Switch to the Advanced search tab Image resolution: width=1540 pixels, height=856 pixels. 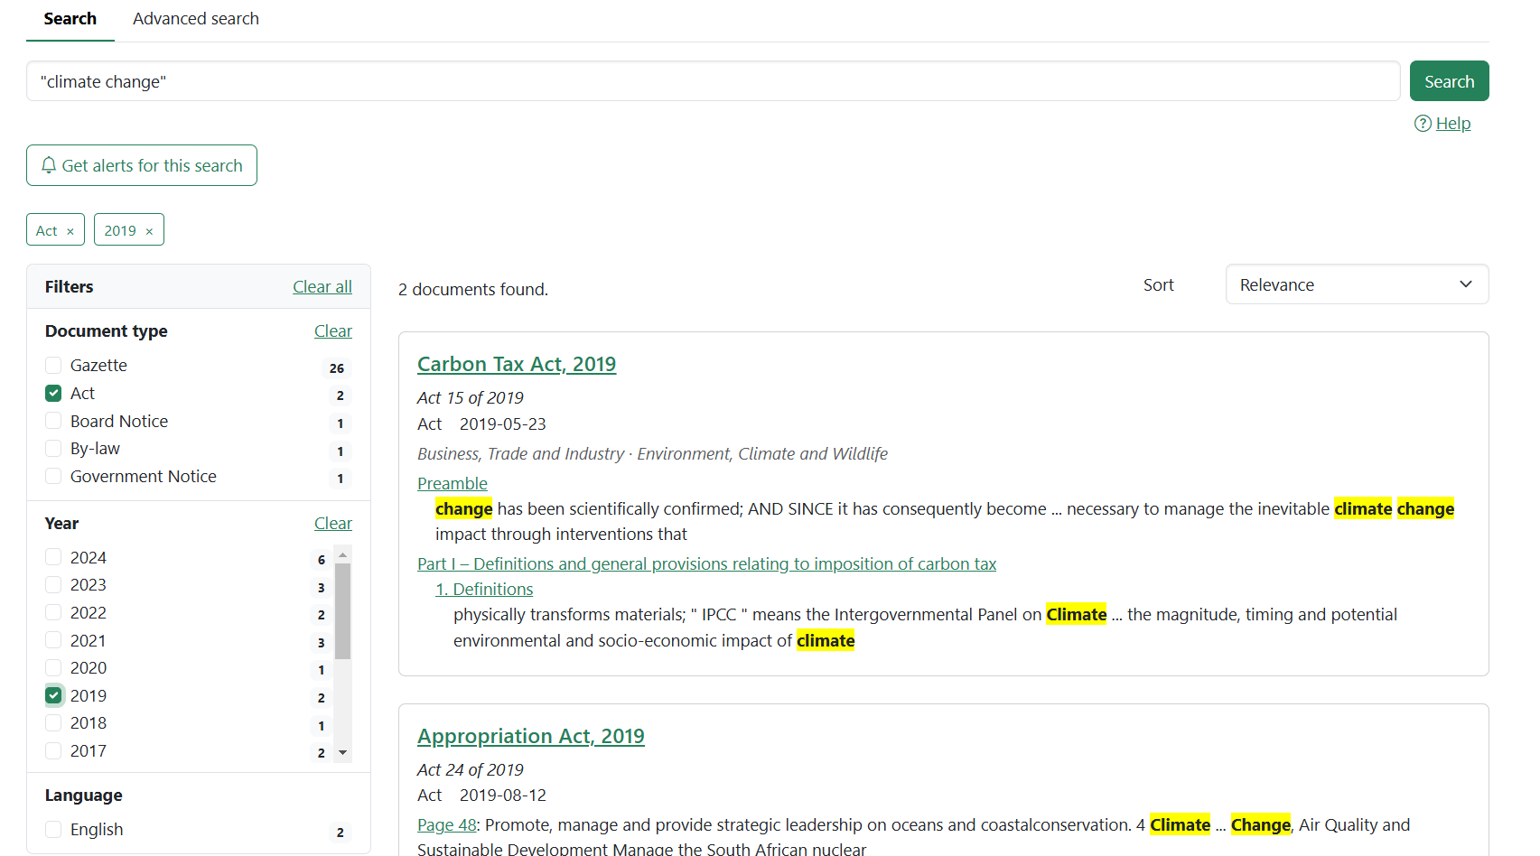[x=195, y=19]
